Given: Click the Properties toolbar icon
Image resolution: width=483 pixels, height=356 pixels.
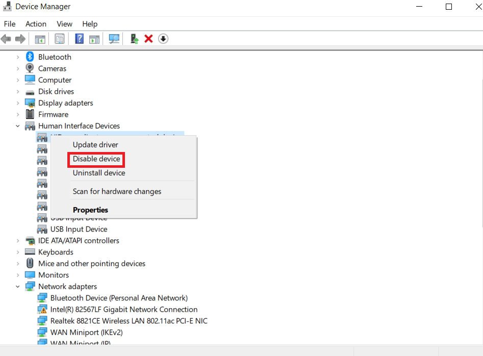Looking at the screenshot, I should (60, 39).
